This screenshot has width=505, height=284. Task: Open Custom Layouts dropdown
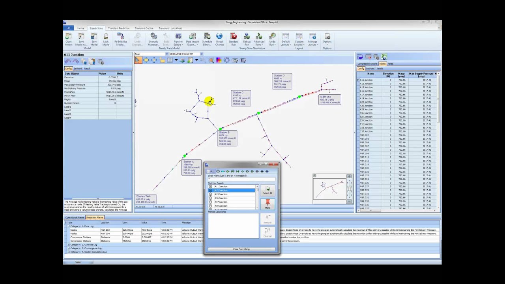tap(299, 39)
